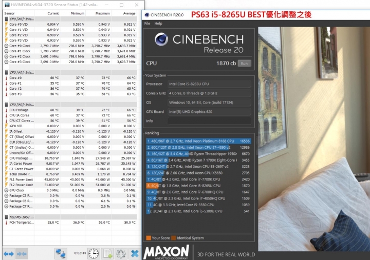370x260 pixels.
Task: Select the IA Offset row
Action: tap(70, 131)
